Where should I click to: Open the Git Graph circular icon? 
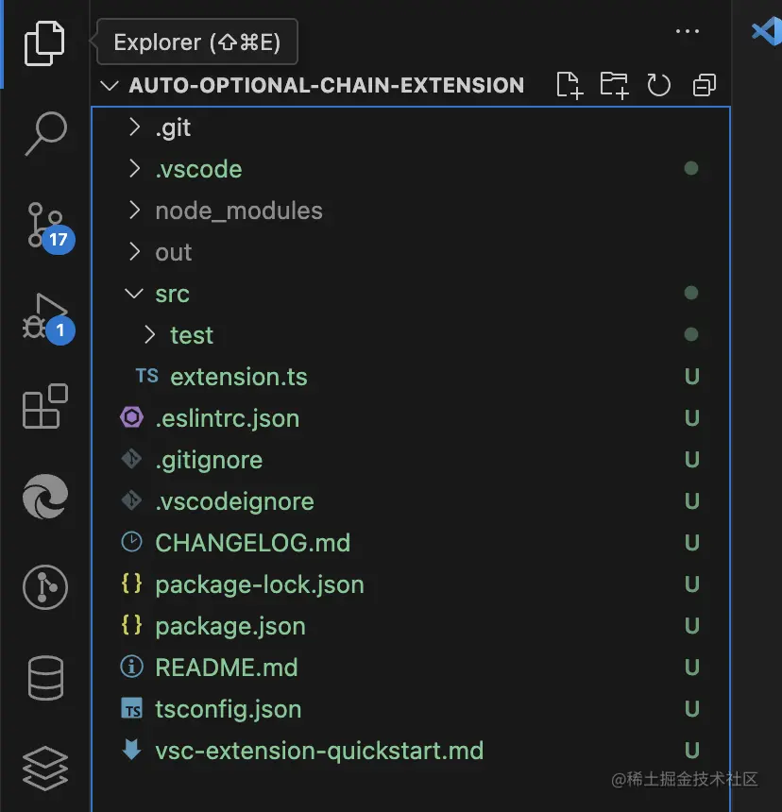tap(45, 586)
